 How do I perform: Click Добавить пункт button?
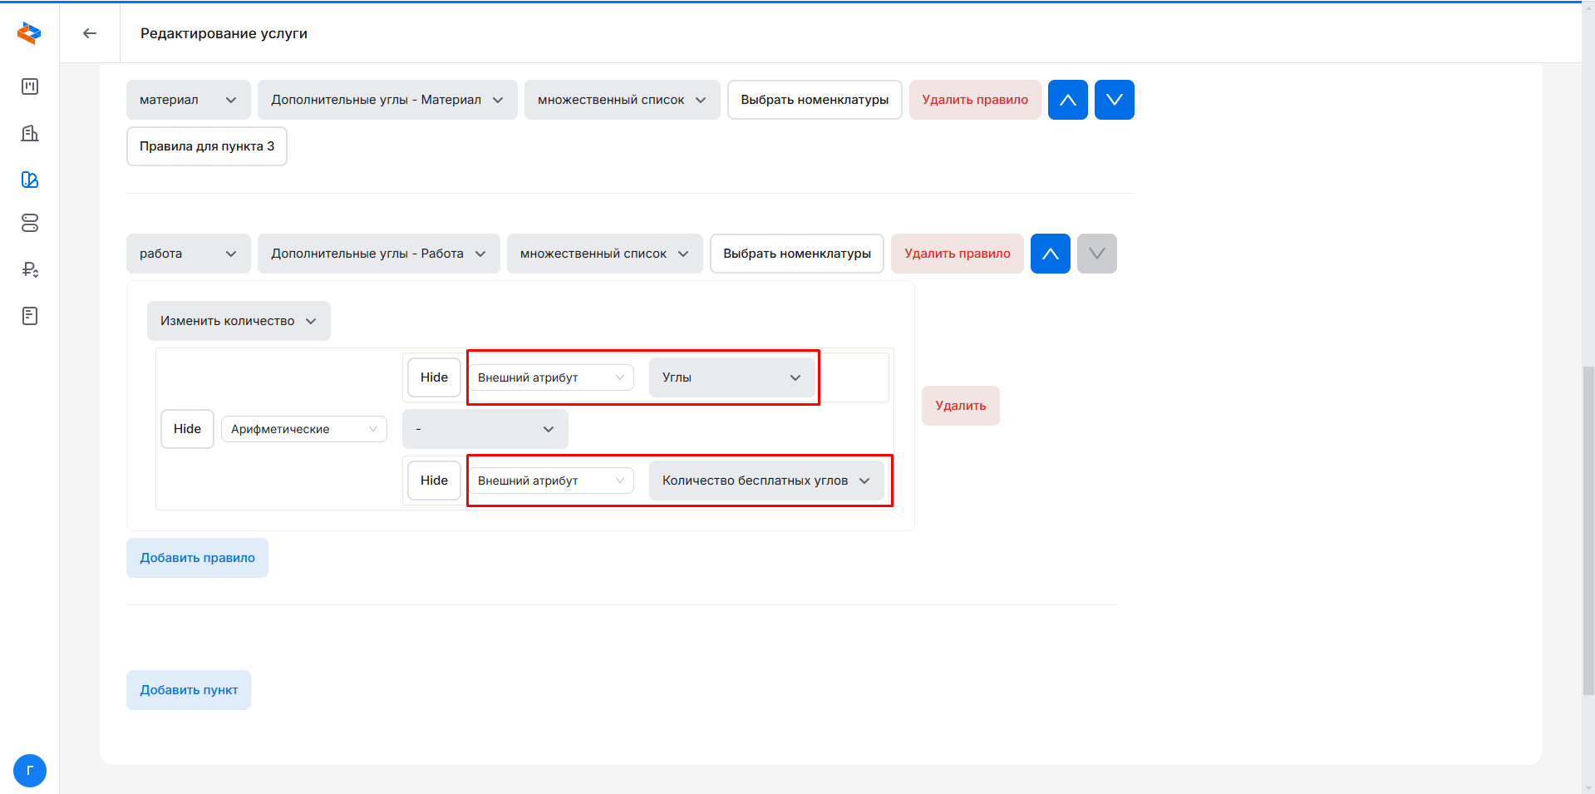pos(189,690)
